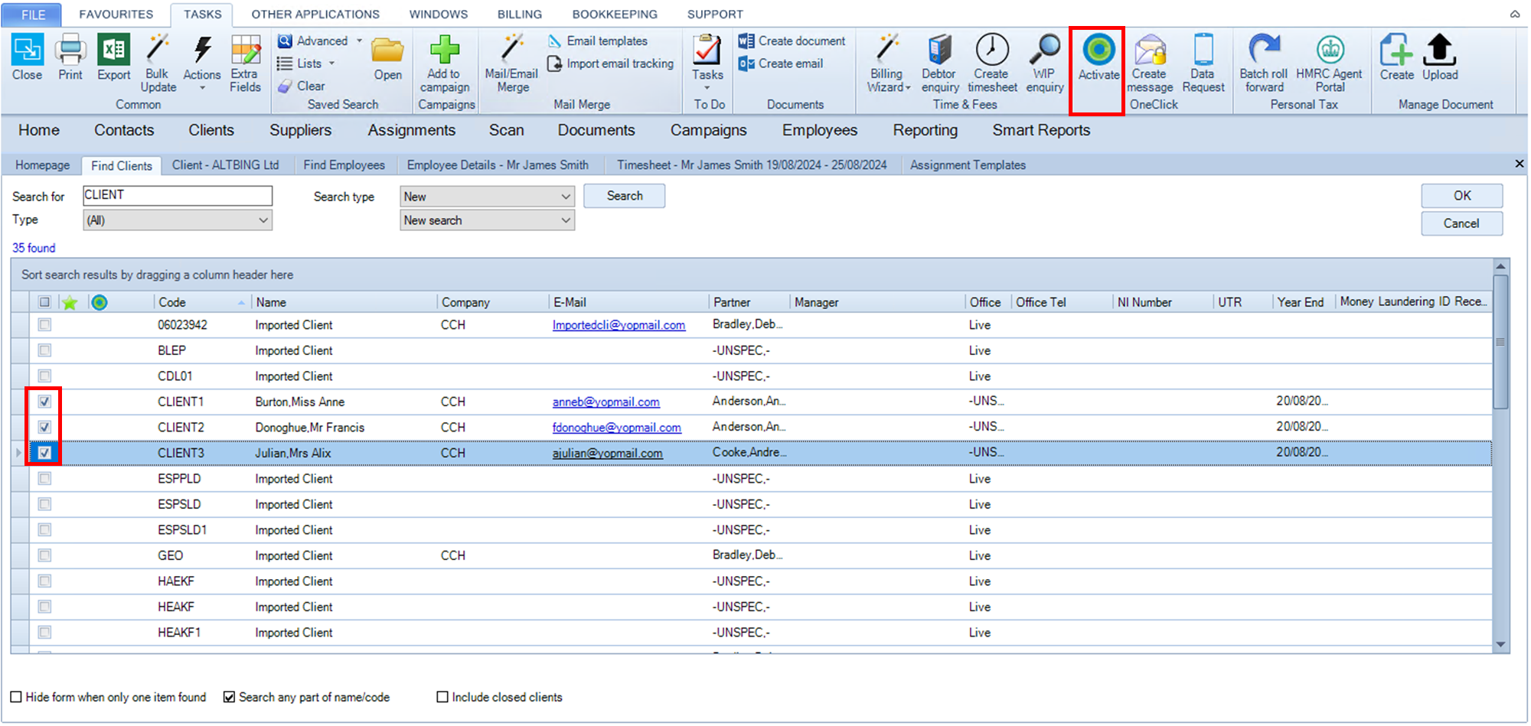Click the results vertical scrollbar down arrow
The image size is (1531, 726).
click(x=1500, y=645)
